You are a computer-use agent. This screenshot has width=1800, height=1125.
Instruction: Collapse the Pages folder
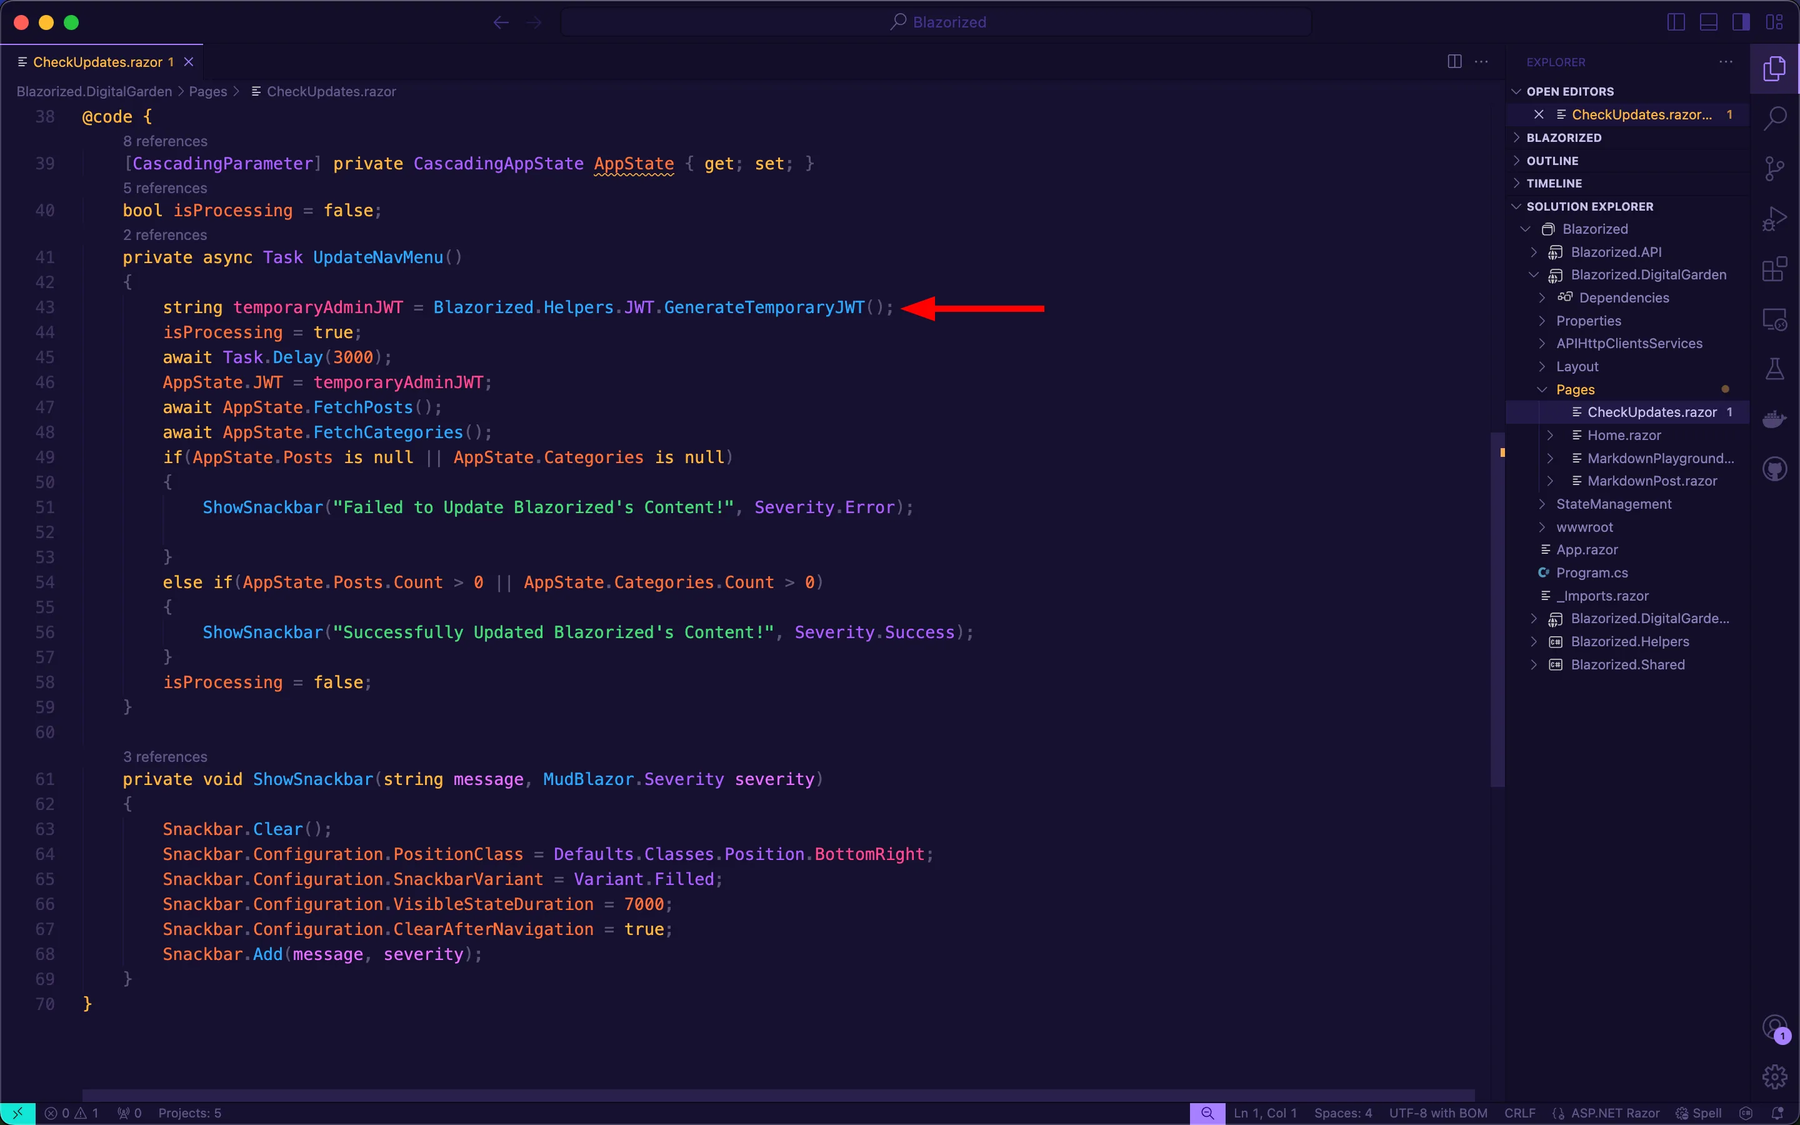coord(1542,389)
